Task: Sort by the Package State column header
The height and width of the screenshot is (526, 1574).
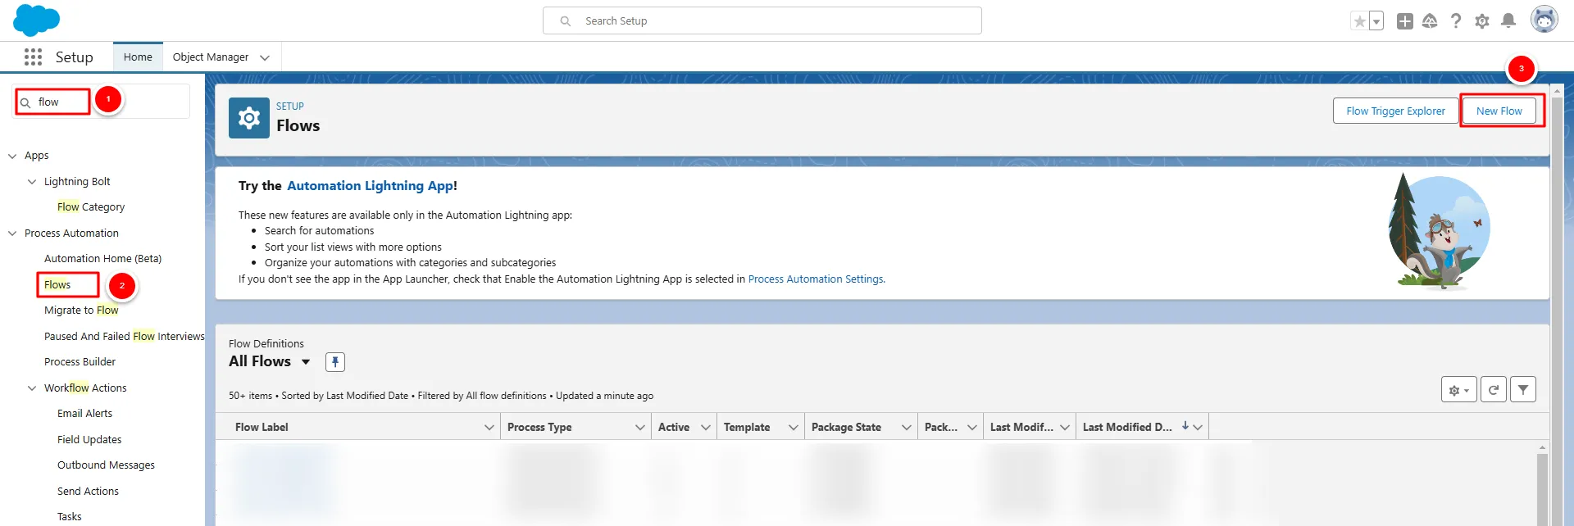Action: click(x=846, y=428)
